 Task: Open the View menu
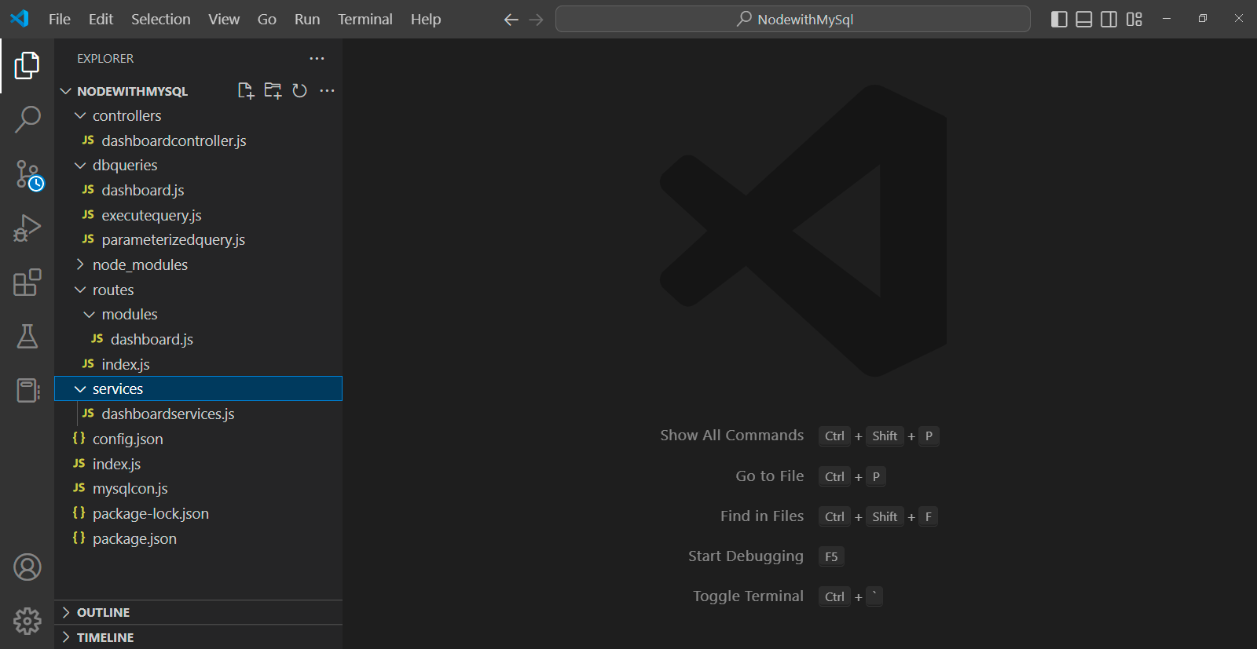click(x=224, y=20)
